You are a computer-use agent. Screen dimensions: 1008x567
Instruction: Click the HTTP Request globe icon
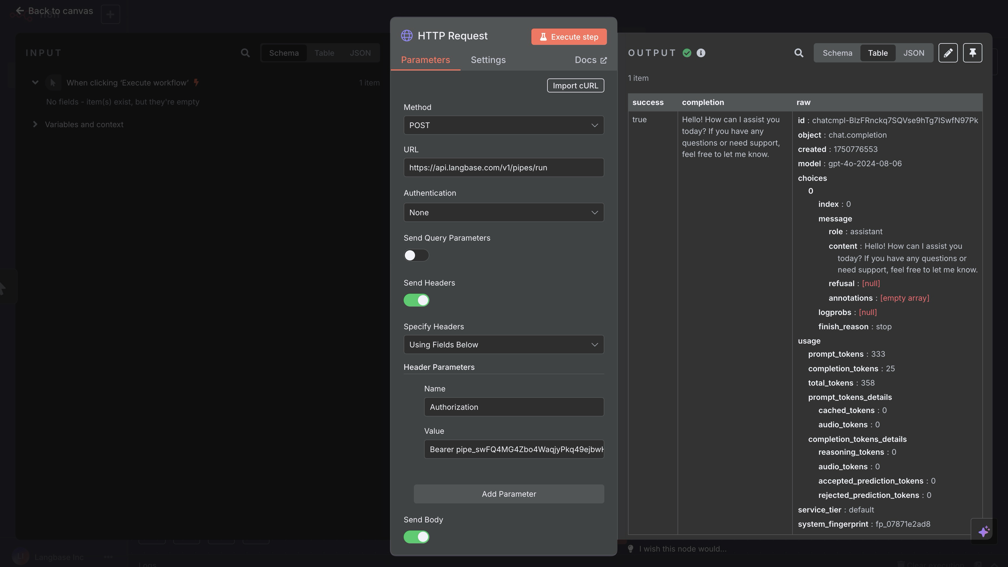[407, 36]
